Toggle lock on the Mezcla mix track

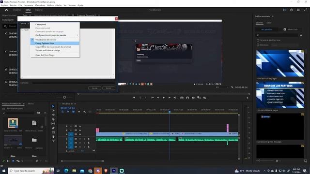[67, 151]
